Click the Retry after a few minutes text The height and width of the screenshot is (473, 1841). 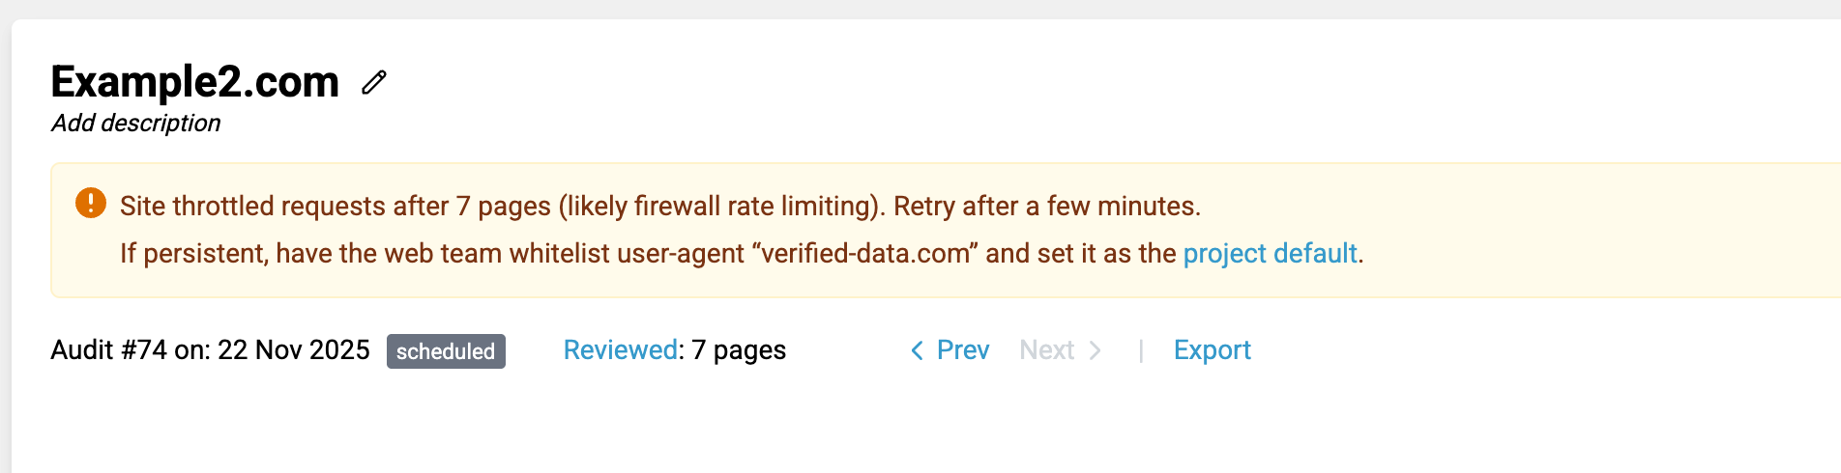coord(1046,207)
